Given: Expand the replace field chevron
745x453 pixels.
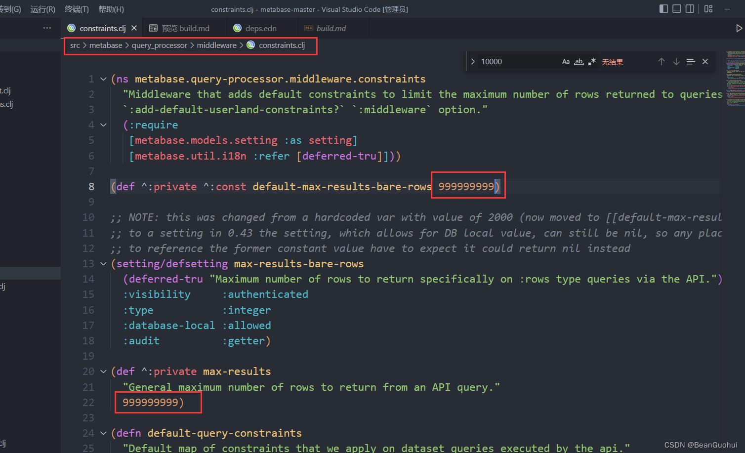Looking at the screenshot, I should [x=473, y=62].
